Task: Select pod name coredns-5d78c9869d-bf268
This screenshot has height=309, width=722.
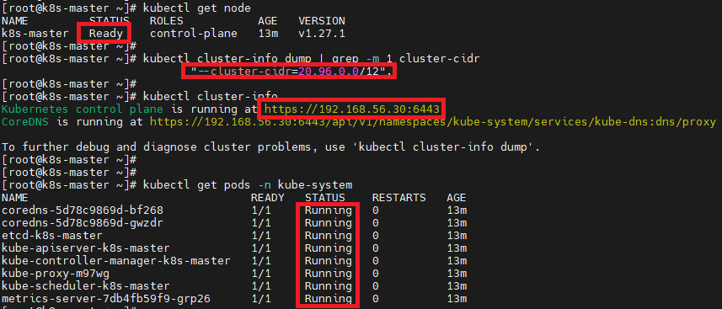Action: coord(83,210)
